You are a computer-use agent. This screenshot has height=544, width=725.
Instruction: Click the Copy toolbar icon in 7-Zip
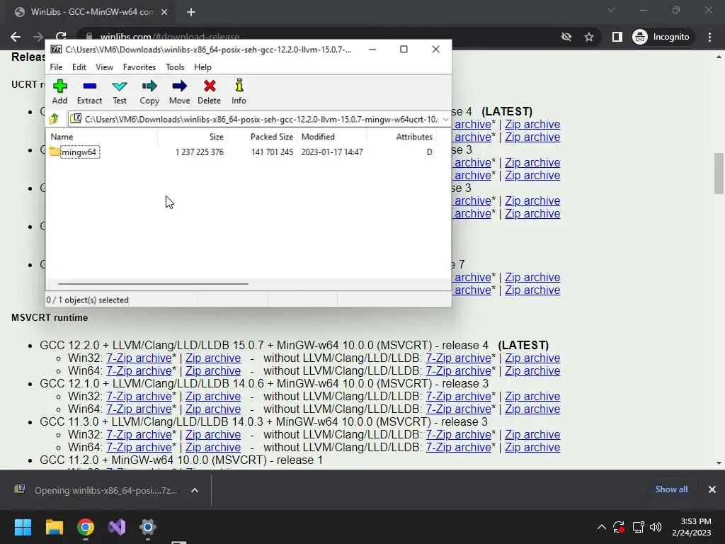(149, 91)
